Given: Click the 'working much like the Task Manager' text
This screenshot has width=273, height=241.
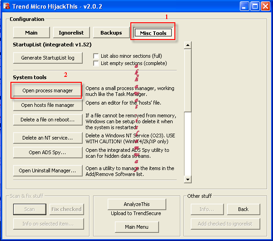Looking at the screenshot, I should pos(130,91).
